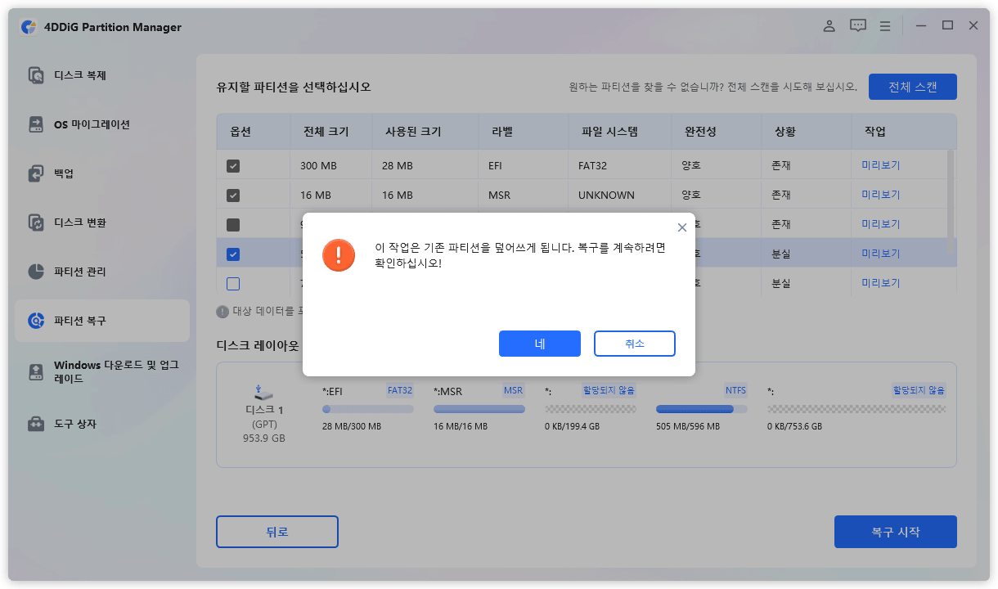Image resolution: width=998 pixels, height=589 pixels.
Task: Click 미리보기 link for MSR row
Action: [881, 195]
